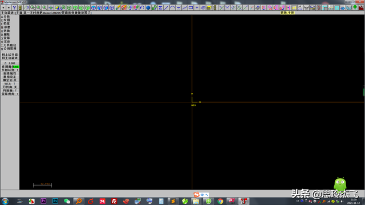Image resolution: width=365 pixels, height=205 pixels.
Task: Toggle the WCS: T status setting
Action: coord(10,84)
